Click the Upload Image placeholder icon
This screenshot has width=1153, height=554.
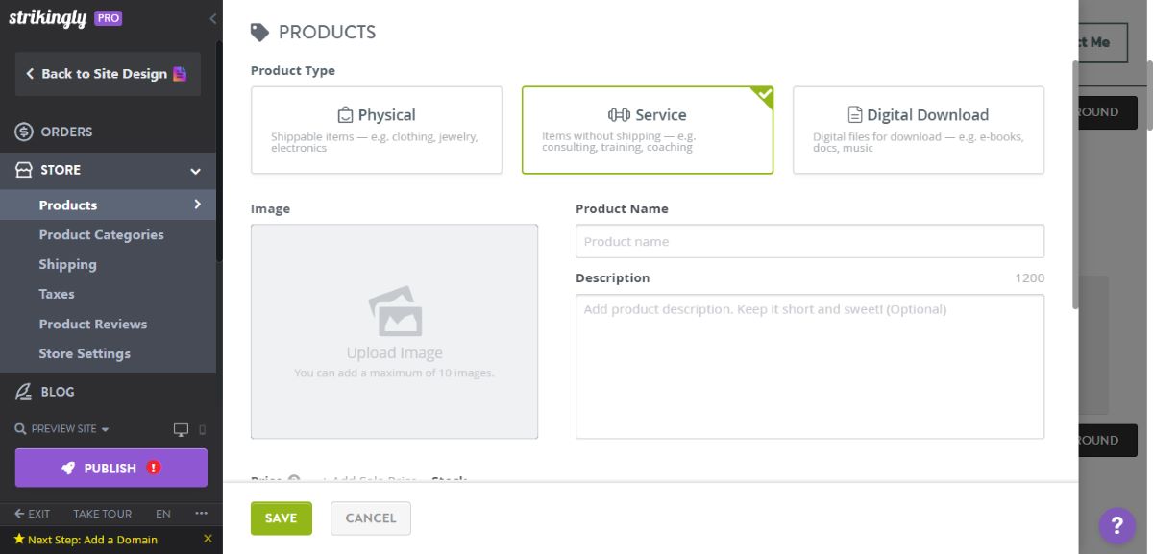(394, 314)
